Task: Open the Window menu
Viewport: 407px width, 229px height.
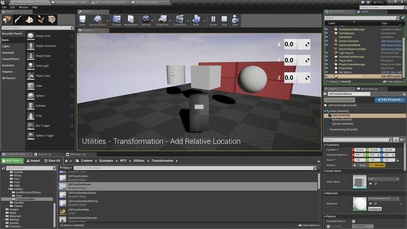Action: point(24,7)
